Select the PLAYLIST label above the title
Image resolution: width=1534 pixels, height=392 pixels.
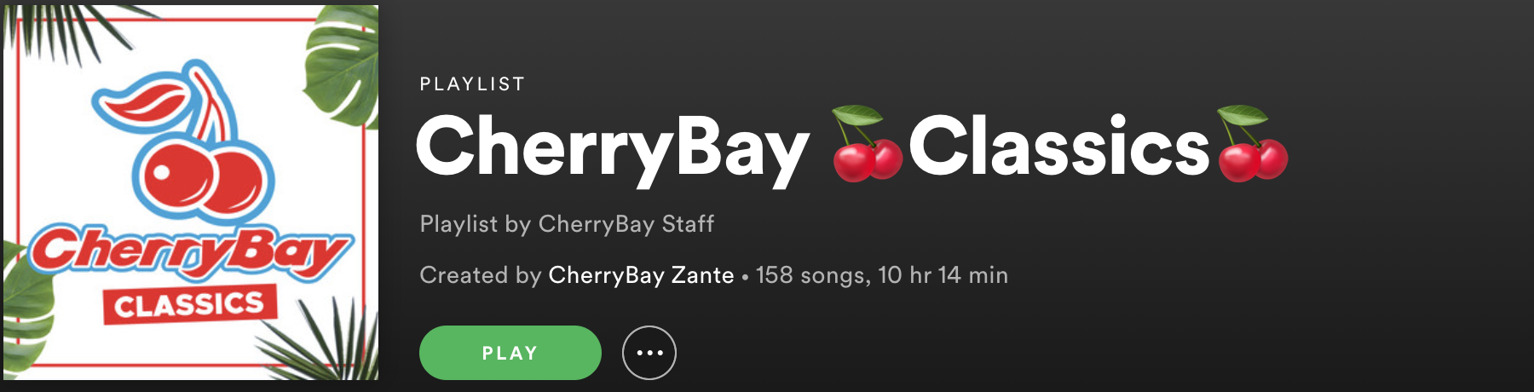pyautogui.click(x=472, y=84)
